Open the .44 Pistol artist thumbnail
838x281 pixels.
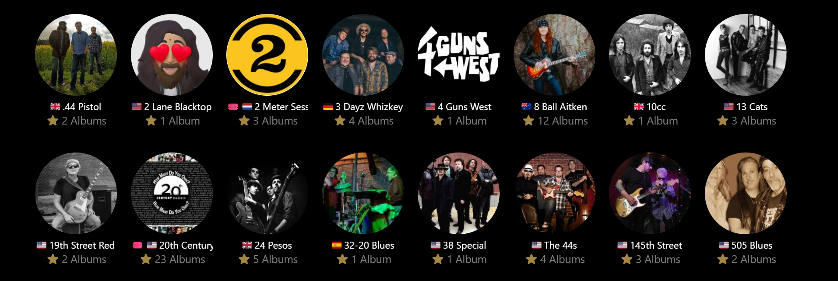tap(76, 55)
